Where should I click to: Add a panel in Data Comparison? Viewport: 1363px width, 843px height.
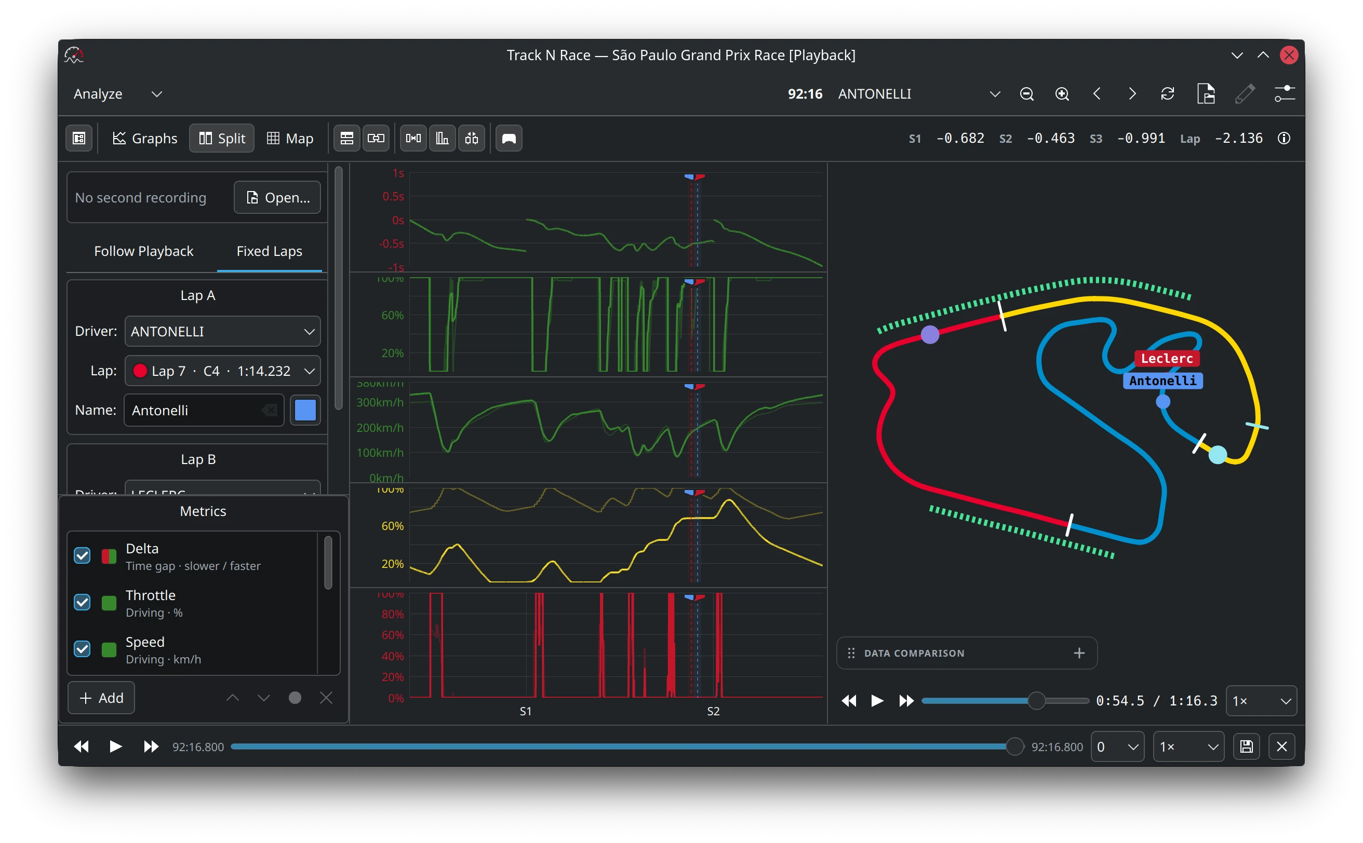1079,653
